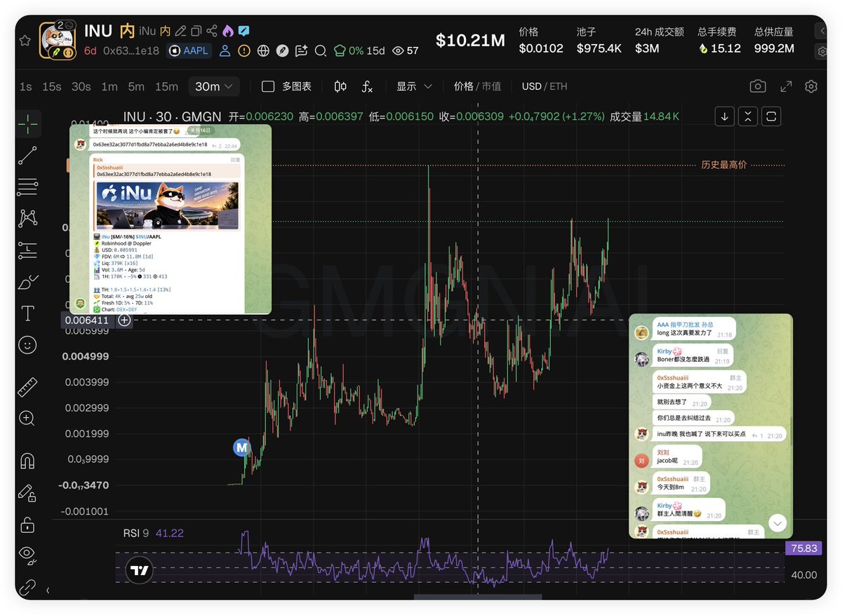The height and width of the screenshot is (615, 842).
Task: Click the bracket fit button above the chart
Action: (x=771, y=116)
